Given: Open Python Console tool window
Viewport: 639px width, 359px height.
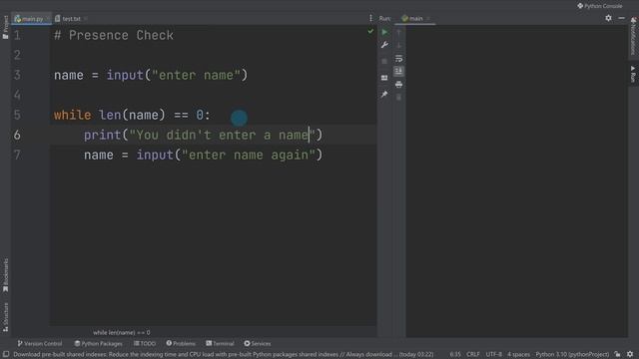Looking at the screenshot, I should point(600,6).
